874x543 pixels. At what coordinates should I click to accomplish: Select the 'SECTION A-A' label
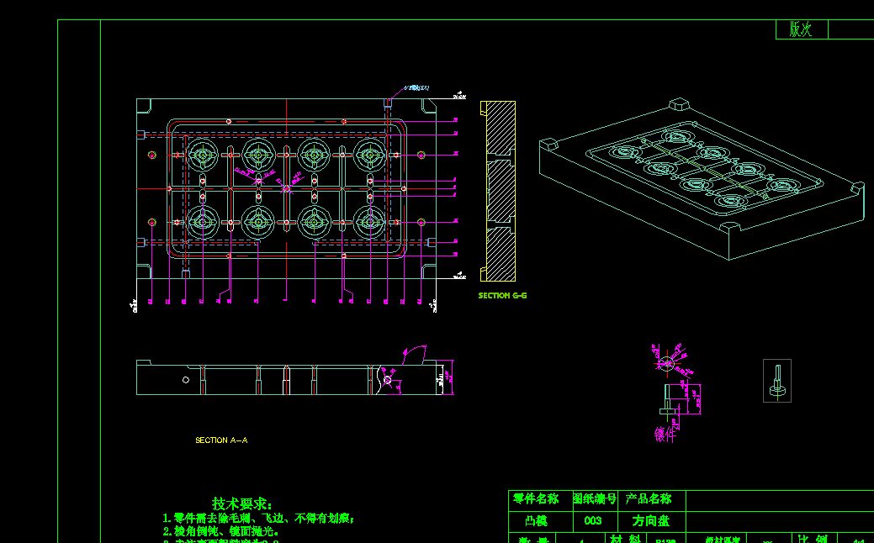click(x=221, y=440)
